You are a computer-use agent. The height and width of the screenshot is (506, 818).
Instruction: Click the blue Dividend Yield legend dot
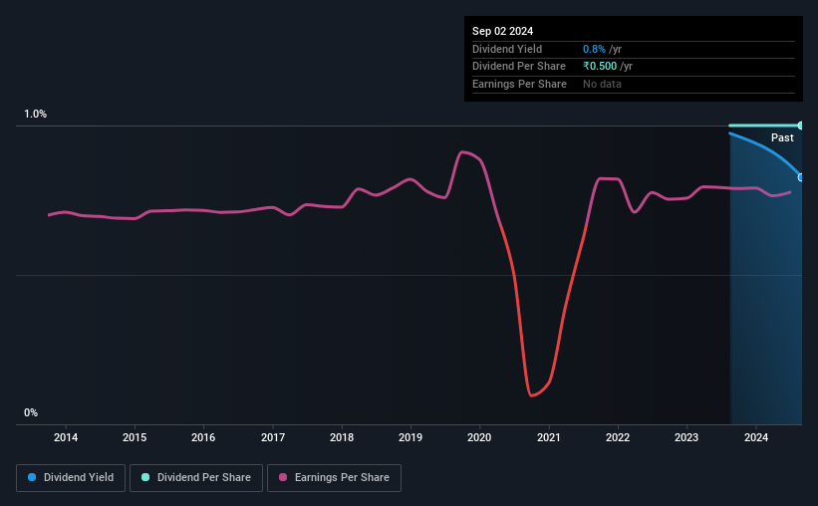click(32, 477)
